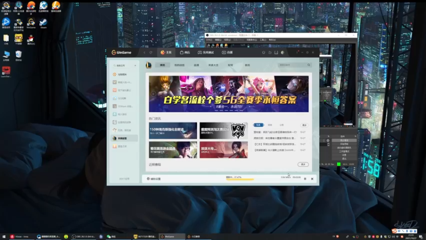Open the red Launcher desktop shortcut
Screen dimensions: 426x240
coord(6,72)
